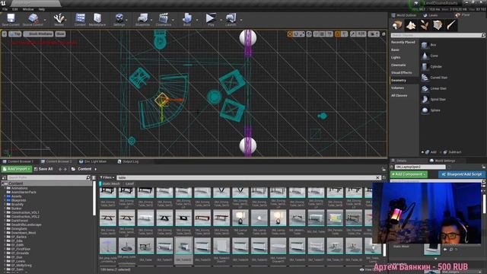Open Source Control dropdown arrow
The image size is (487, 274).
click(x=45, y=20)
